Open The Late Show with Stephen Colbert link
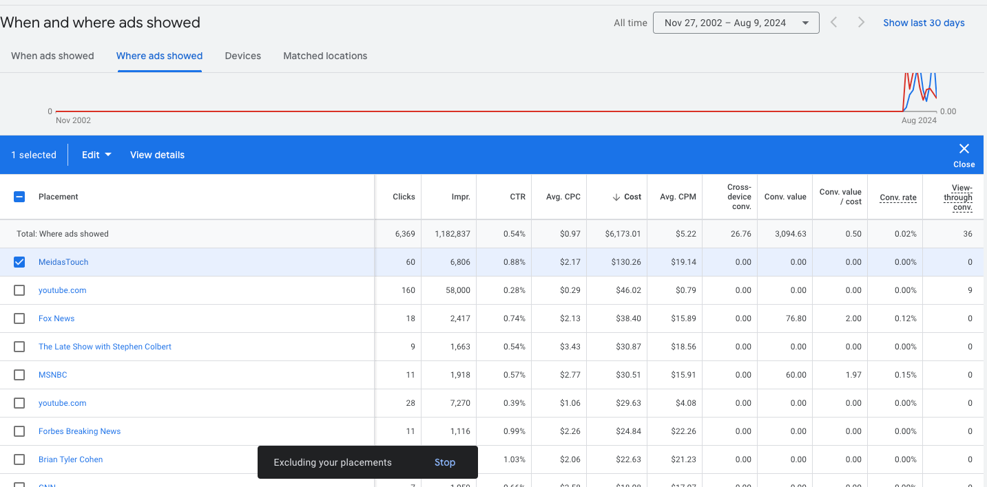 pos(105,347)
